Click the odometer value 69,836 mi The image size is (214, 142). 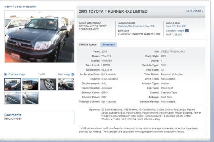click(x=107, y=70)
